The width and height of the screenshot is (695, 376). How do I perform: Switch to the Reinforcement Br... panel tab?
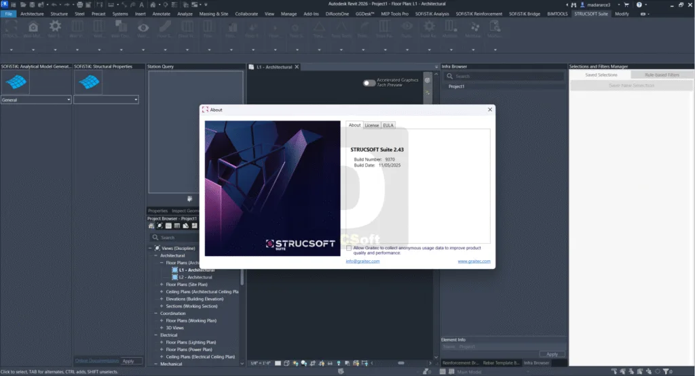coord(461,362)
